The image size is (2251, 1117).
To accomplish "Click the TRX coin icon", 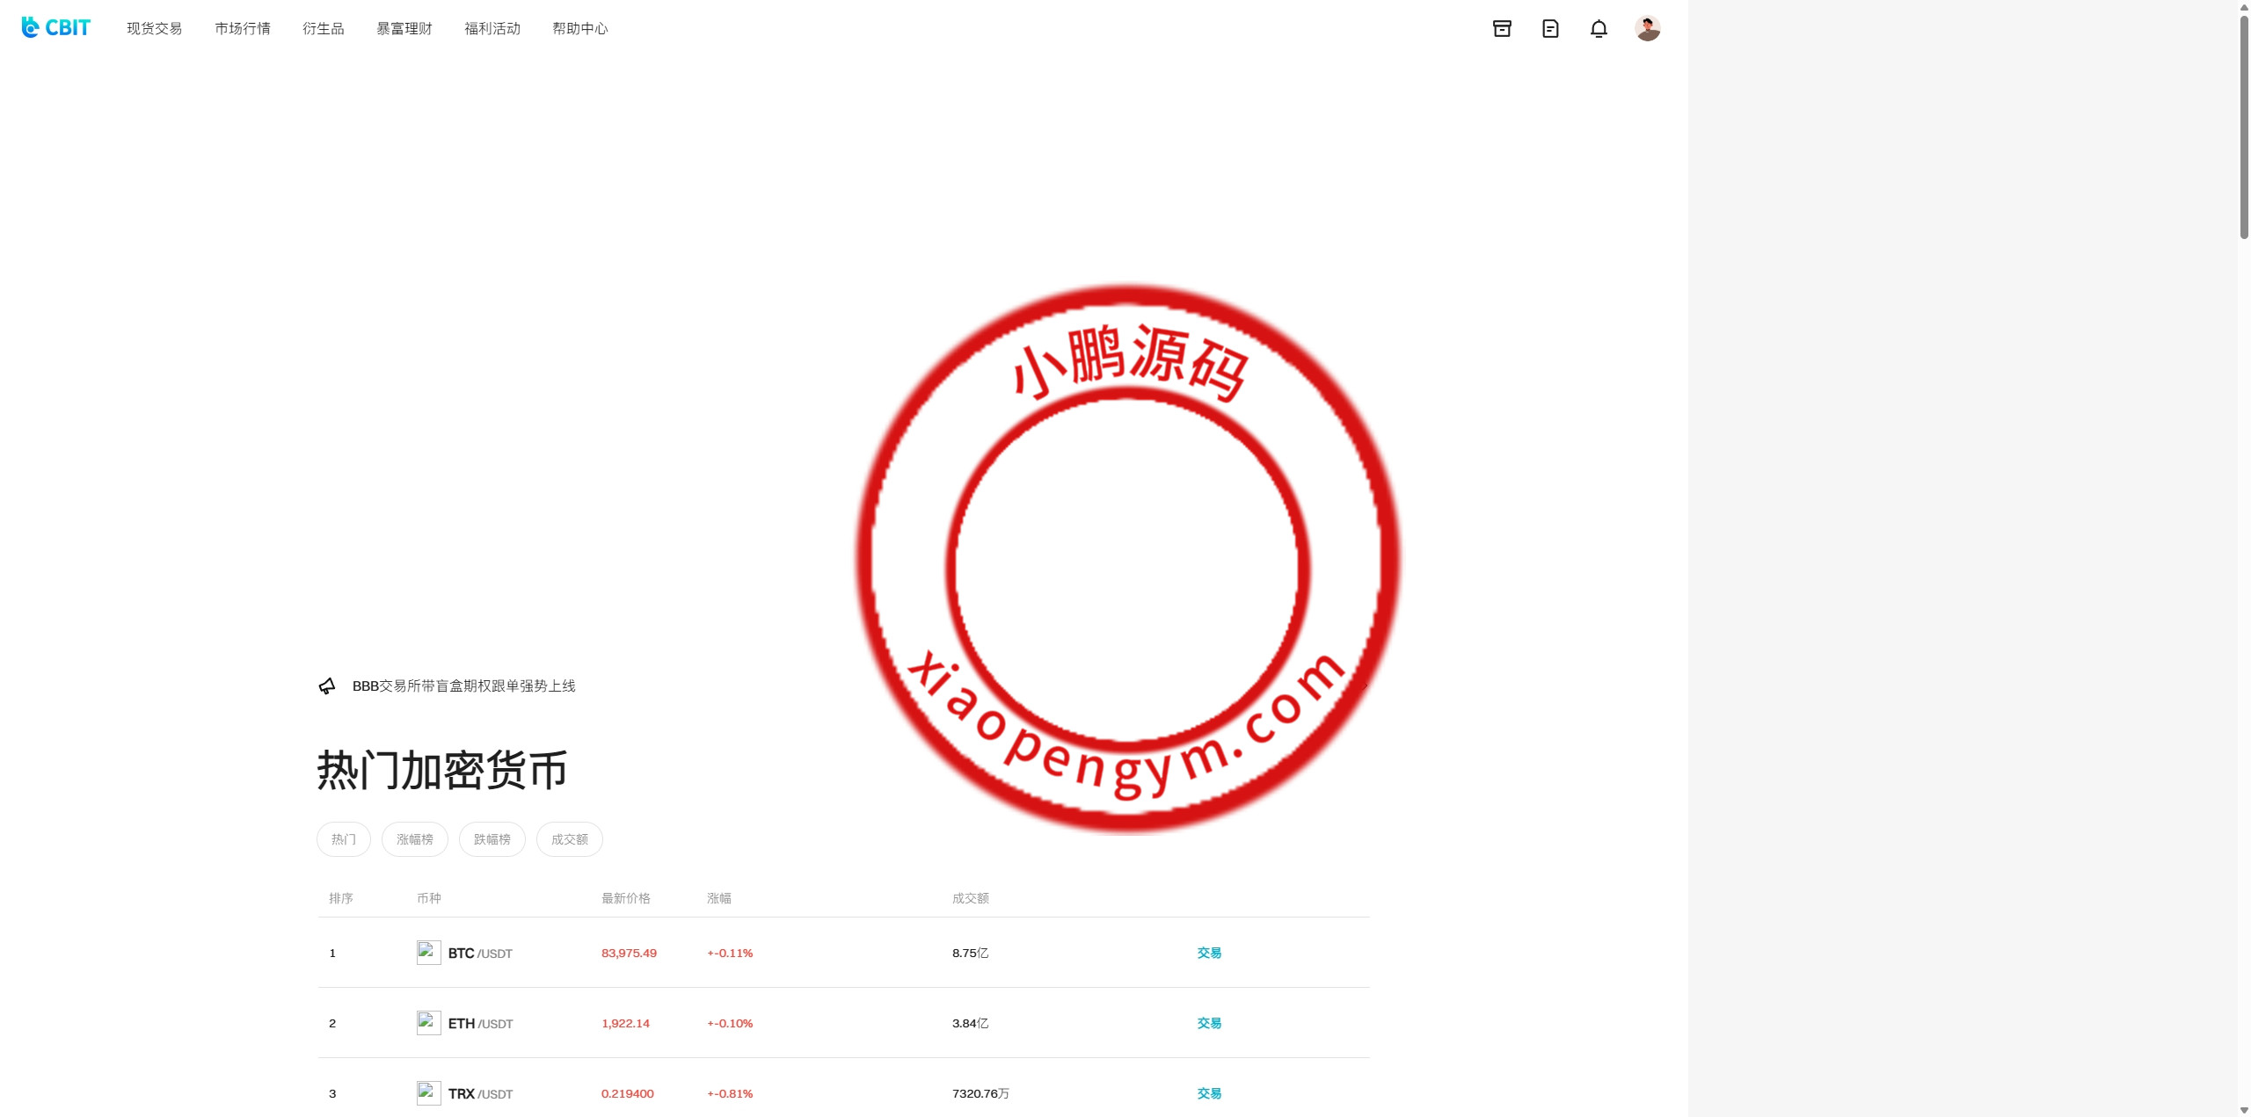I will [x=428, y=1093].
